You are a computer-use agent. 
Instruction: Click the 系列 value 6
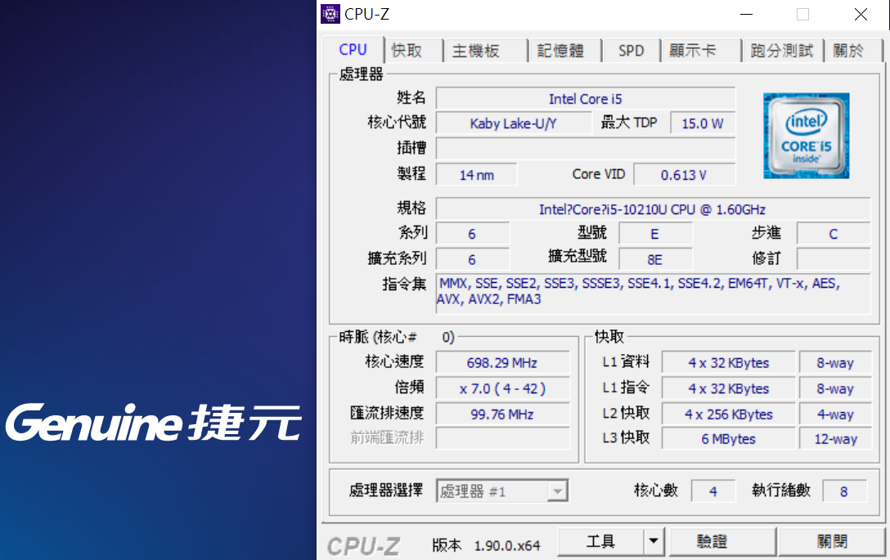472,234
